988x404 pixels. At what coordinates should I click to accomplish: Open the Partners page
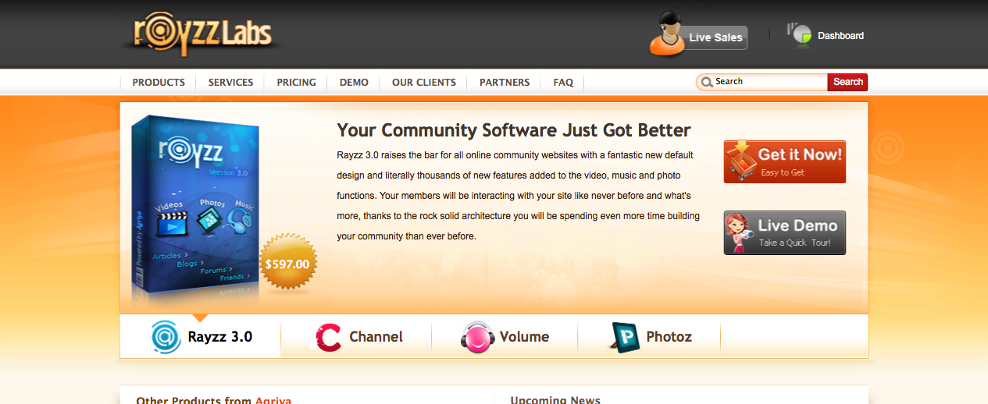pos(505,82)
